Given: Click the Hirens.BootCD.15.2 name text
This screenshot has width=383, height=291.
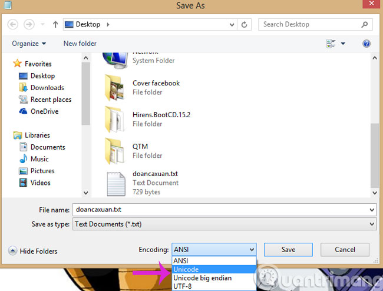Looking at the screenshot, I should point(161,115).
